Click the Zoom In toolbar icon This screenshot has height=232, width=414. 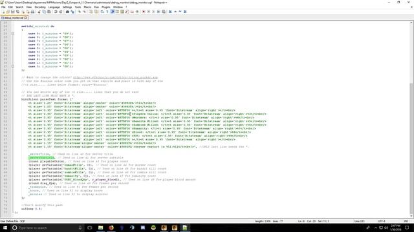point(79,12)
